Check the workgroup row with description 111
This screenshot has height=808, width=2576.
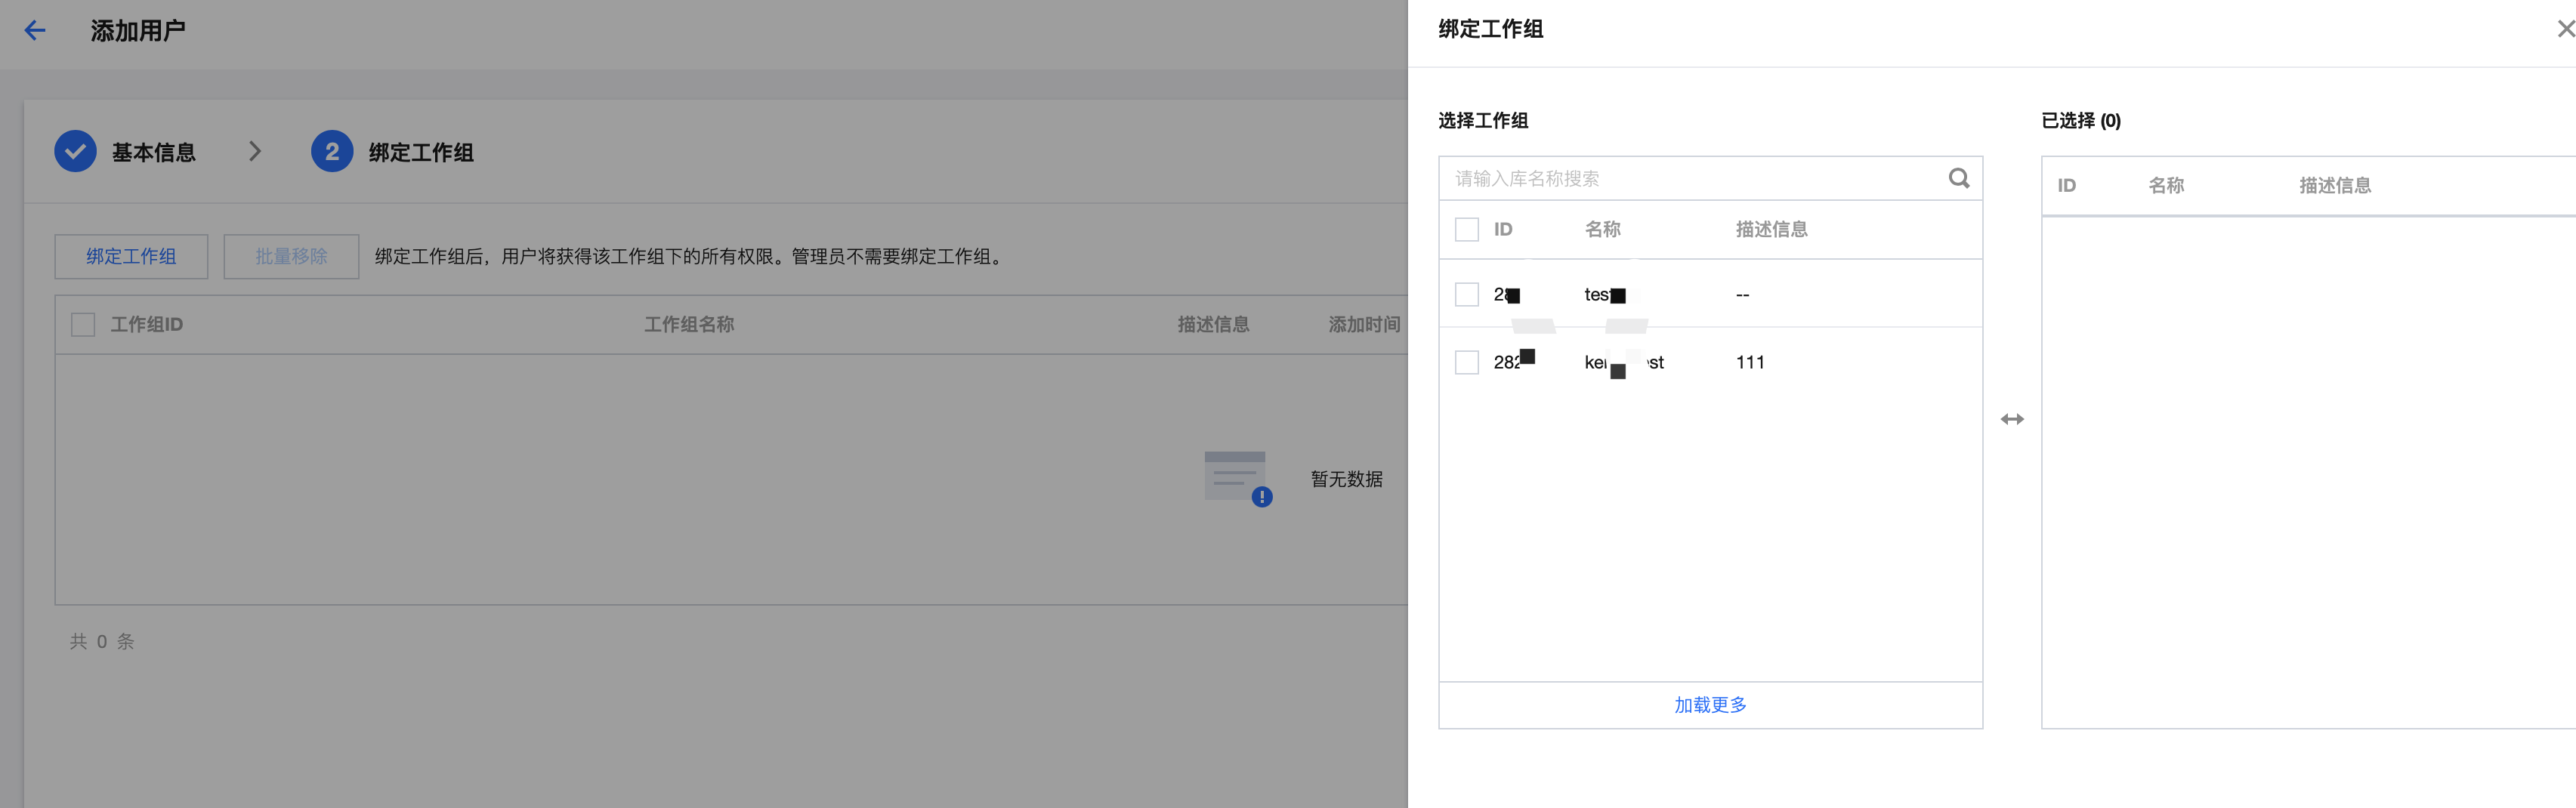click(x=1466, y=362)
